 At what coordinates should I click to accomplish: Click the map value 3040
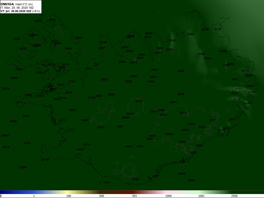[x=85, y=120]
